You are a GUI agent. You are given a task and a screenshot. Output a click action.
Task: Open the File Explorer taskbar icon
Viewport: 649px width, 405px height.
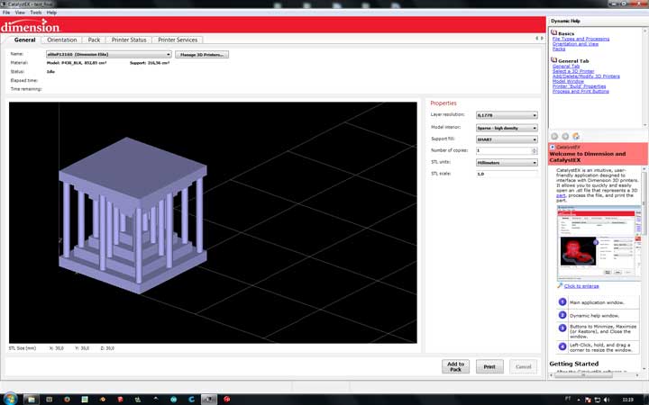click(31, 400)
